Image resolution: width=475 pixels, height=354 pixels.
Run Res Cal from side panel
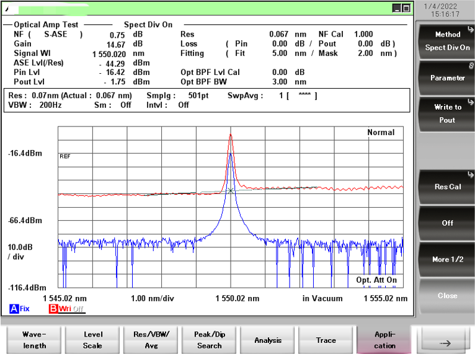pyautogui.click(x=447, y=187)
